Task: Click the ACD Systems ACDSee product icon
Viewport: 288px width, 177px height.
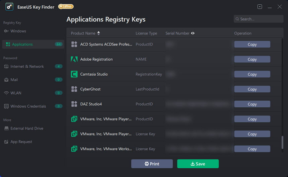Action: pyautogui.click(x=74, y=45)
